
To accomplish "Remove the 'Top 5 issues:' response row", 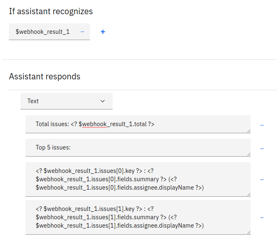I will (x=262, y=149).
